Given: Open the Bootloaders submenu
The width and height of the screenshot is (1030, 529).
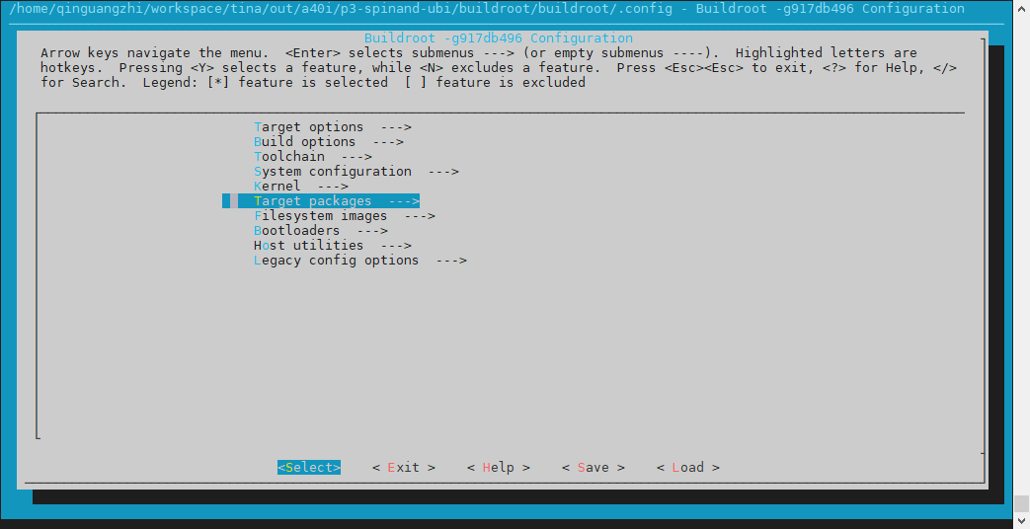Looking at the screenshot, I should (x=321, y=230).
